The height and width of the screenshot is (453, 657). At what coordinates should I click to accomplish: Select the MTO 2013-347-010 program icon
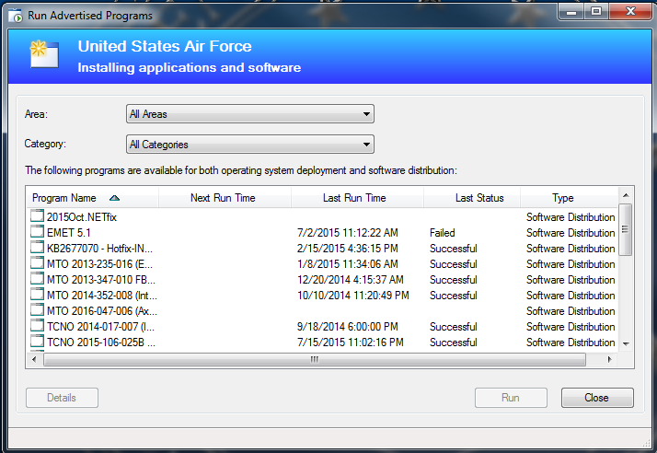(37, 280)
